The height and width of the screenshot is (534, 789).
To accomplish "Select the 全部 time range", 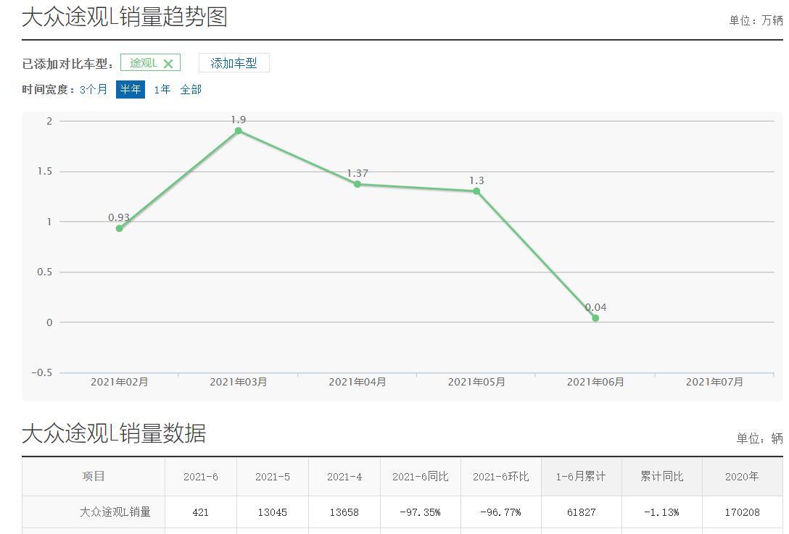I will [191, 90].
